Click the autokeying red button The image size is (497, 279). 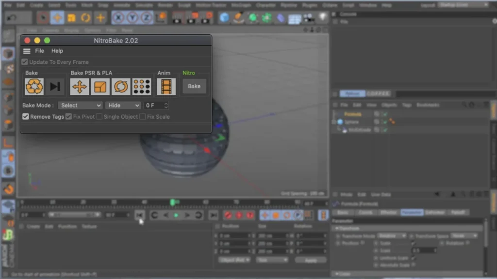(239, 216)
